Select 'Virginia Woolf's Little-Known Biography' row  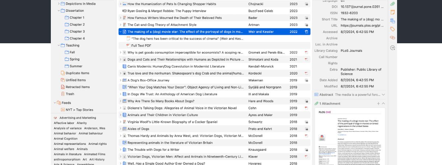tap(214, 122)
